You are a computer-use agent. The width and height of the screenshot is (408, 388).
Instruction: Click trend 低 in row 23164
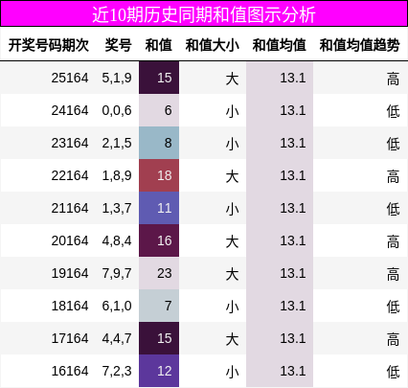393,144
